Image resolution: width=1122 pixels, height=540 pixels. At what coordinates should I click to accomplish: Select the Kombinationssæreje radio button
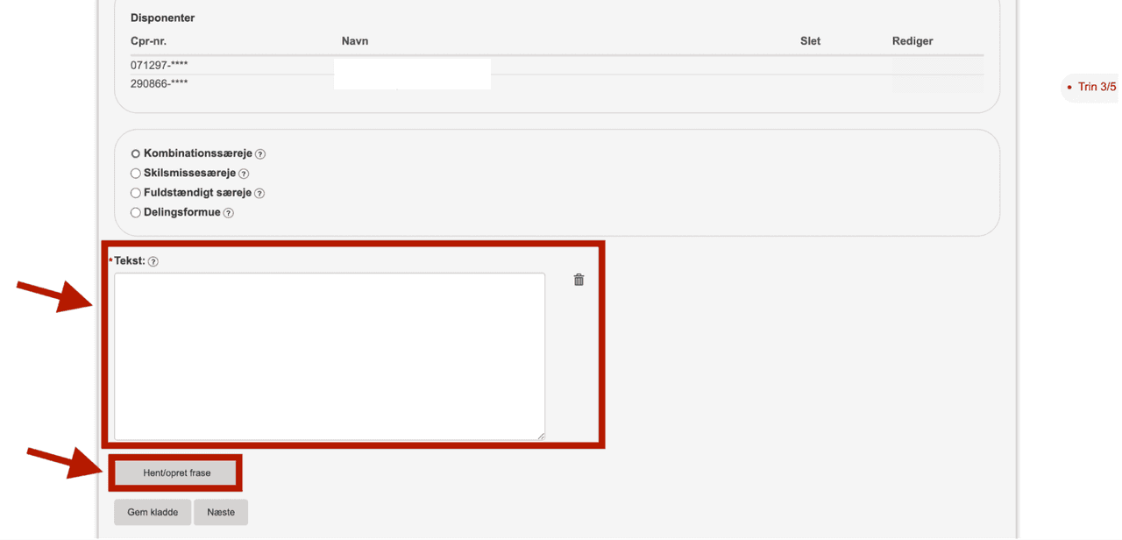(x=136, y=154)
